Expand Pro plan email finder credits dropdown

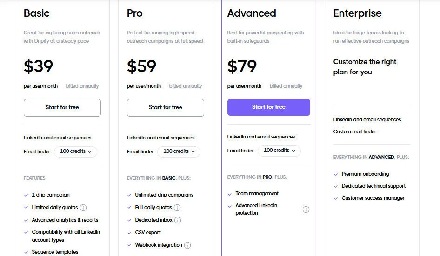click(179, 151)
